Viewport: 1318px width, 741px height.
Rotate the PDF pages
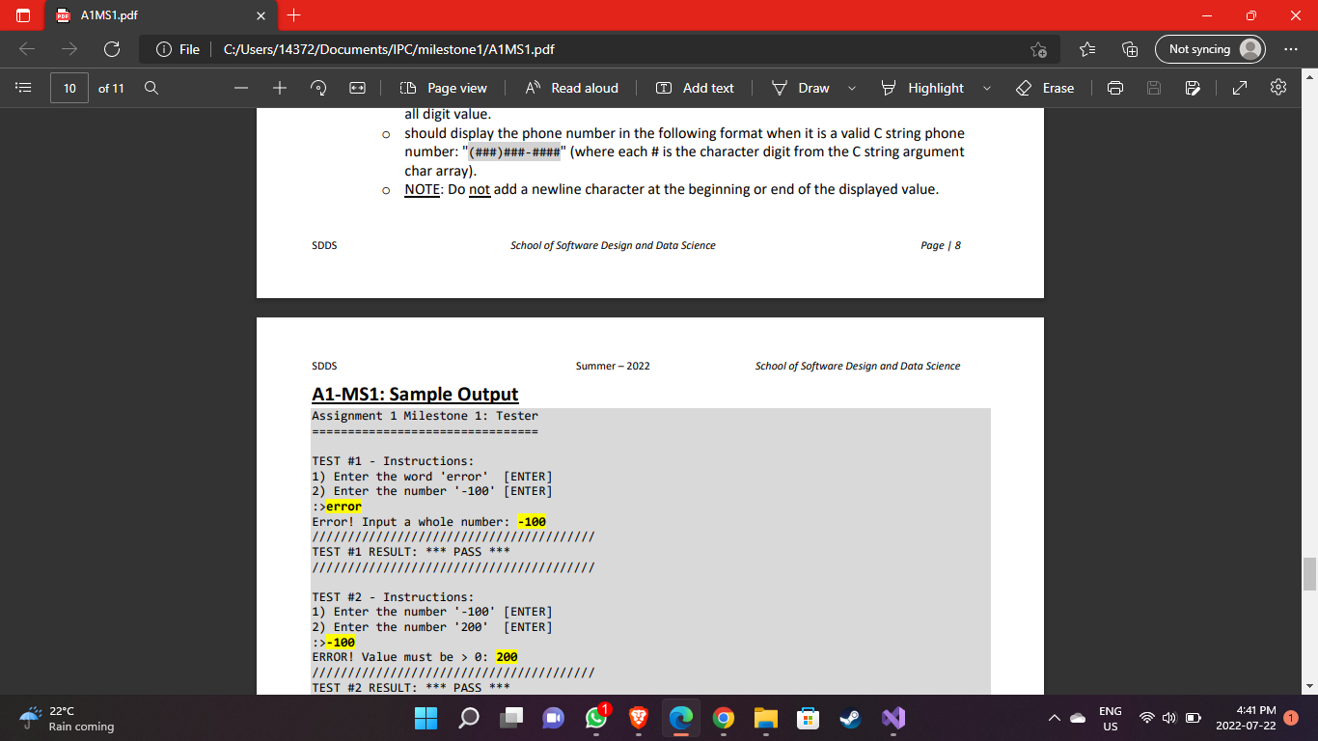(317, 88)
